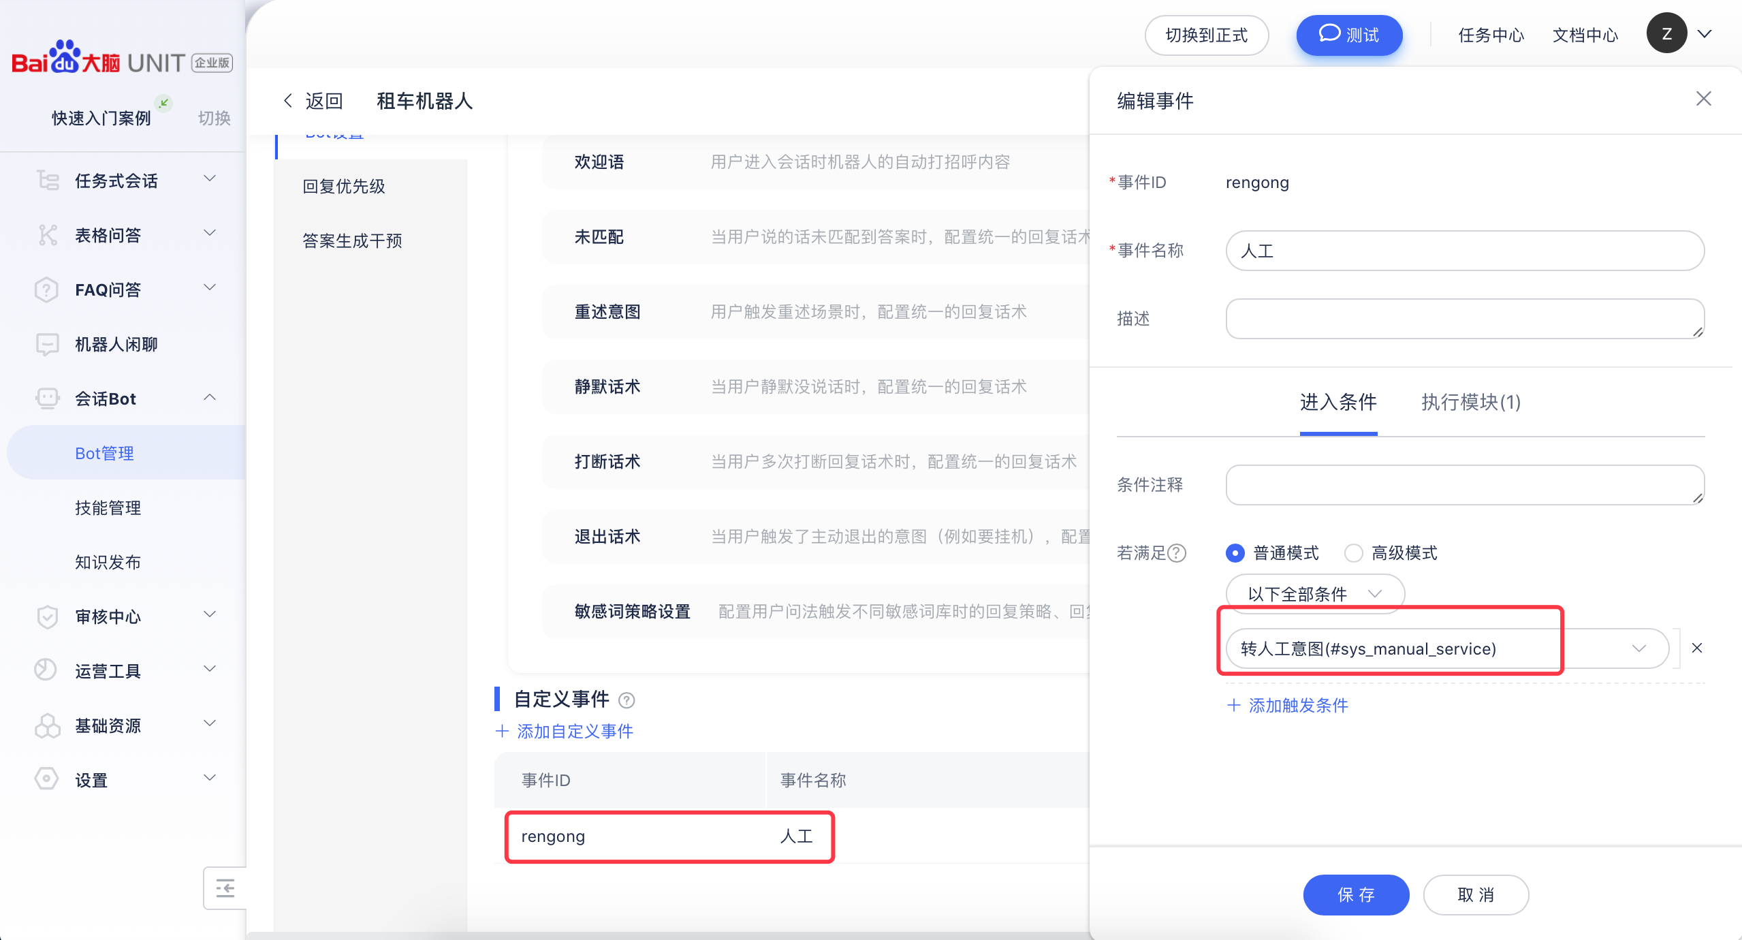Screen dimensions: 1742x940
Task: Open the 以下全部条件 dropdown
Action: [x=1314, y=593]
